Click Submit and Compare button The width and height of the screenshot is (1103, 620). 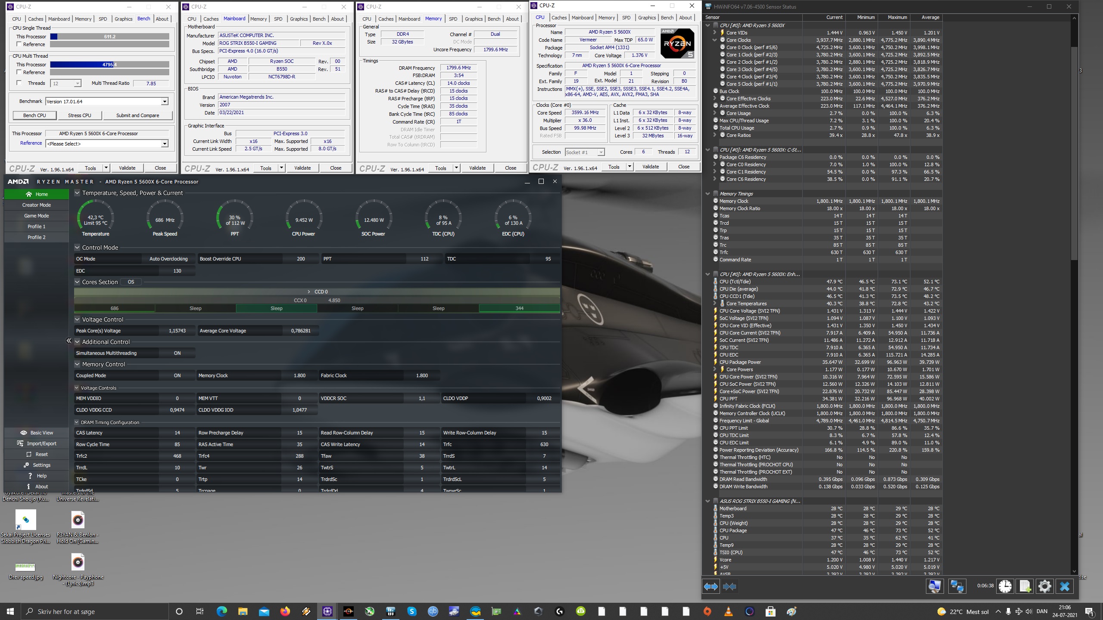pos(138,115)
